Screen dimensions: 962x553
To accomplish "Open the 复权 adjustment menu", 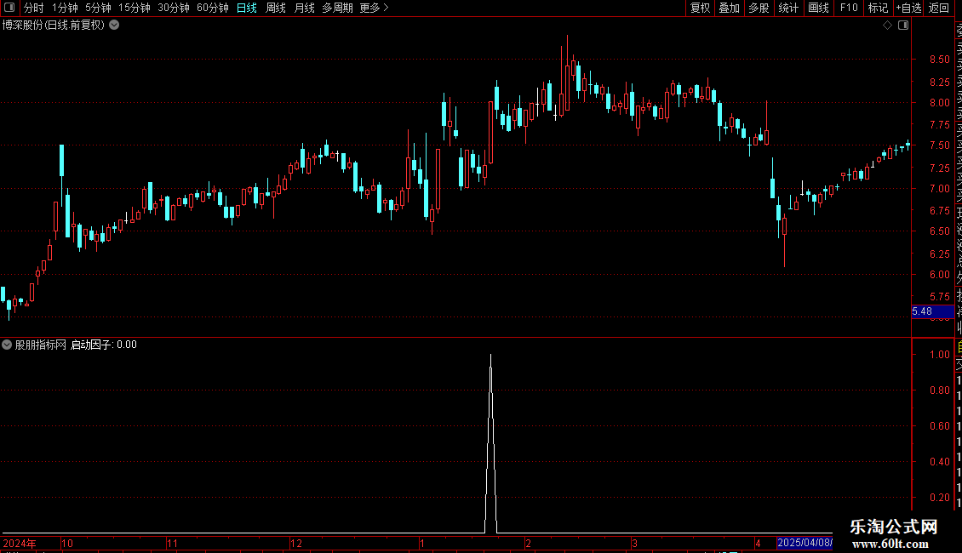I will [700, 8].
